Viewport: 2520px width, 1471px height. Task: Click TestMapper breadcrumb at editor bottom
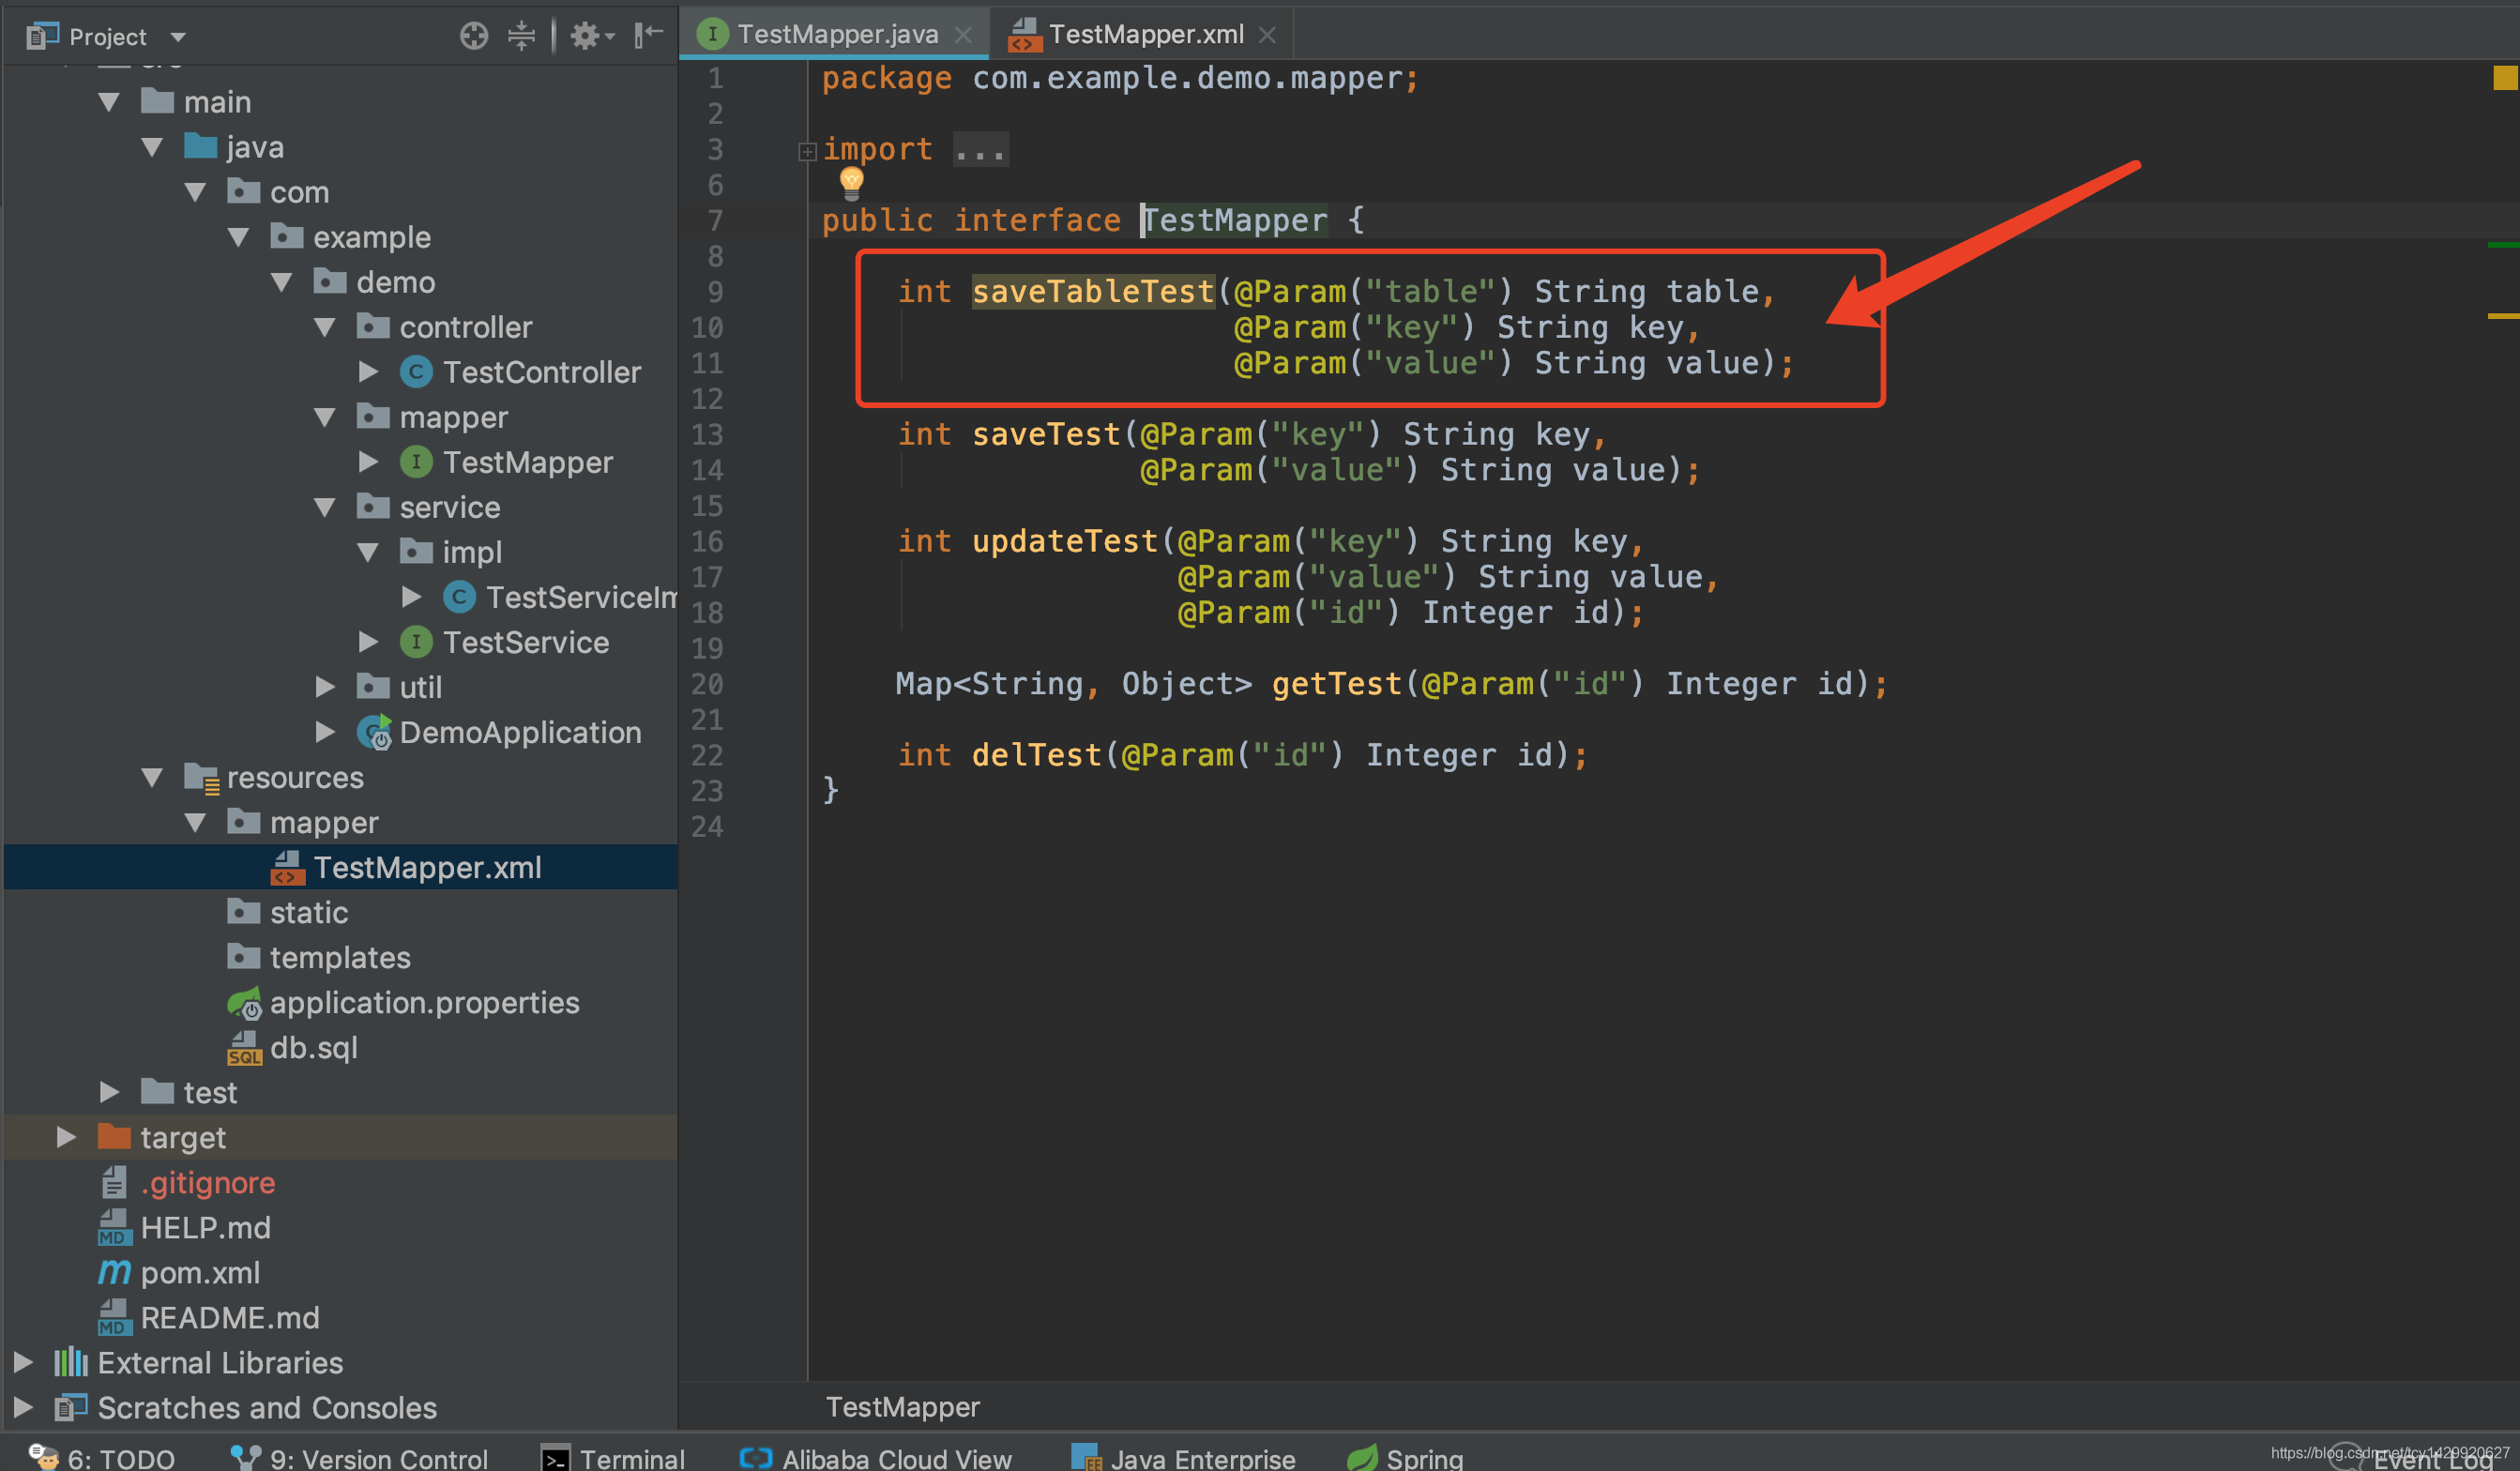[902, 1407]
